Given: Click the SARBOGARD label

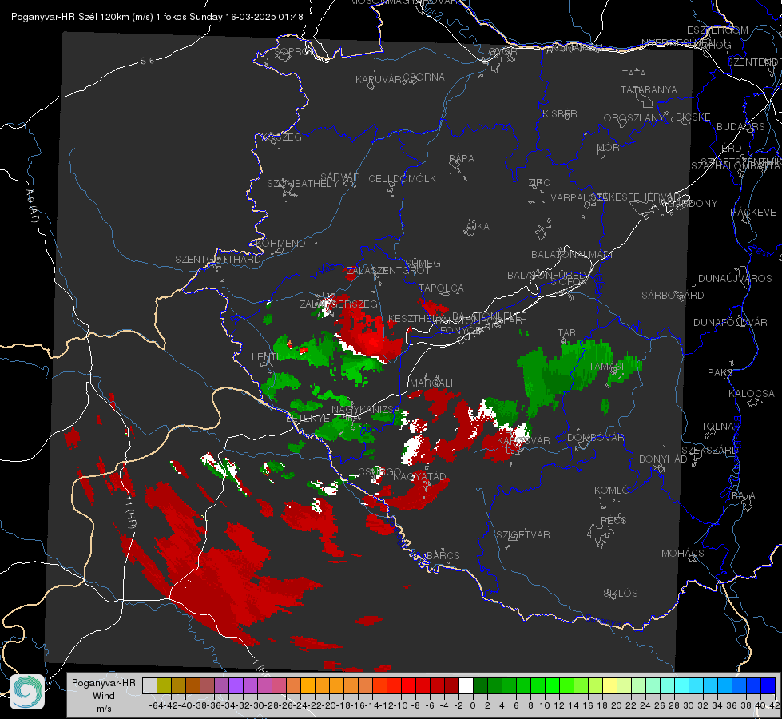Looking at the screenshot, I should tap(673, 296).
